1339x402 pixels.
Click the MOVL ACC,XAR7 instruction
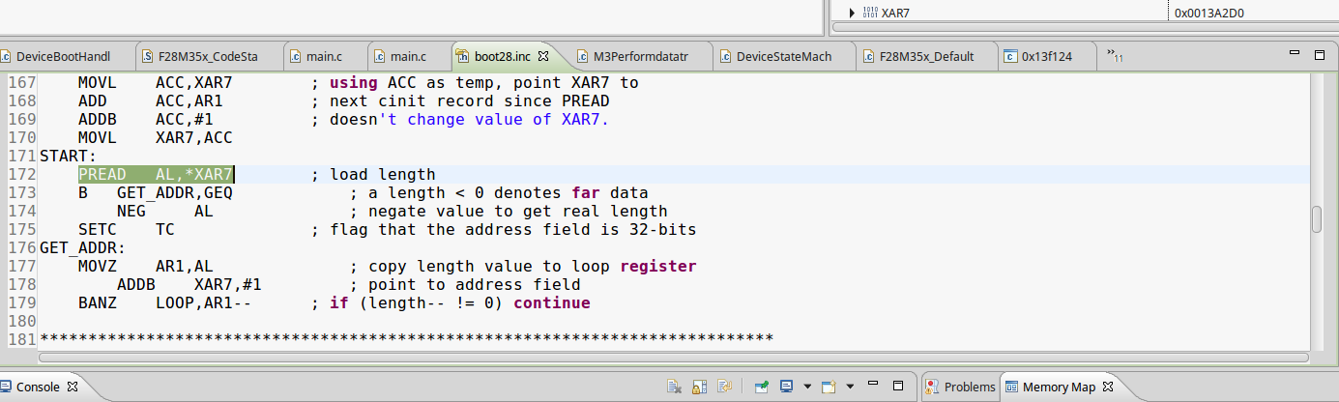click(x=156, y=83)
